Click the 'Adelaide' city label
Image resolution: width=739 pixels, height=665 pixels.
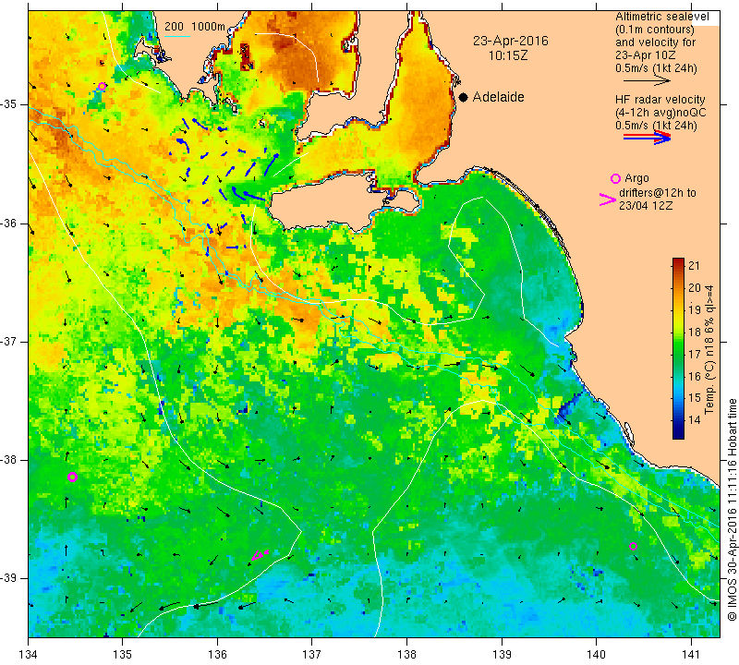[498, 97]
